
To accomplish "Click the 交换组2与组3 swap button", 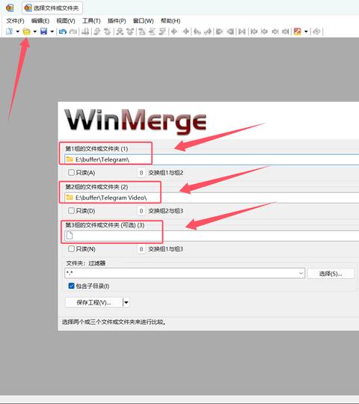I will pyautogui.click(x=141, y=211).
